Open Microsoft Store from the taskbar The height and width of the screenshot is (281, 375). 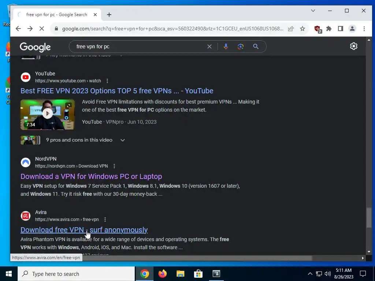point(198,274)
